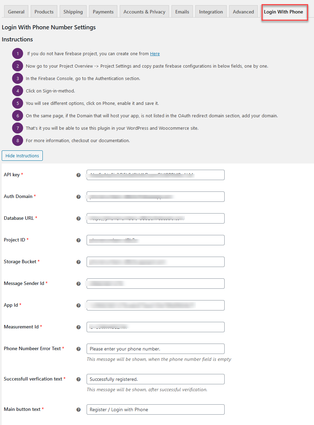314x425 pixels.
Task: Click the Main button text input box
Action: (155, 409)
